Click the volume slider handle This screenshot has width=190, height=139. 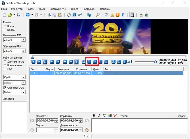pos(155,62)
